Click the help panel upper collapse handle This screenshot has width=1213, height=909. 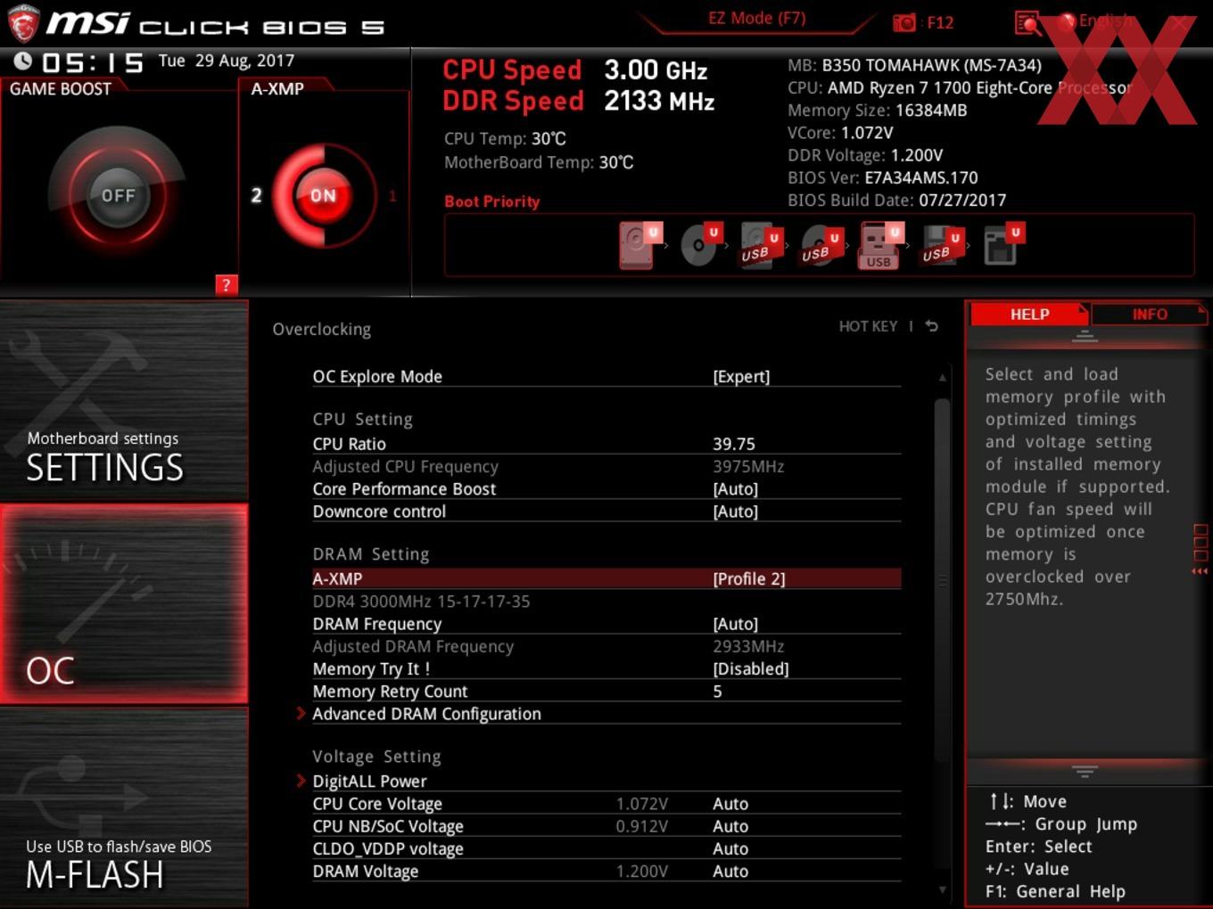pos(1085,336)
